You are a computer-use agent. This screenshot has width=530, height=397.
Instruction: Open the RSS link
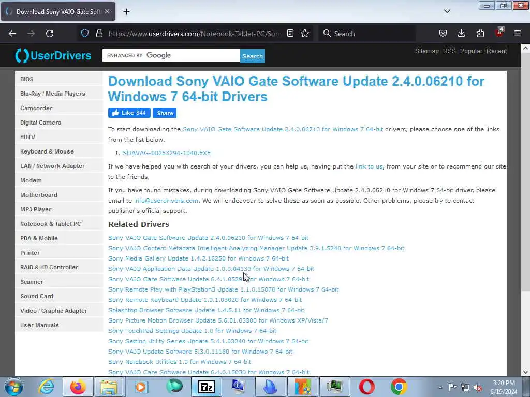(x=449, y=51)
